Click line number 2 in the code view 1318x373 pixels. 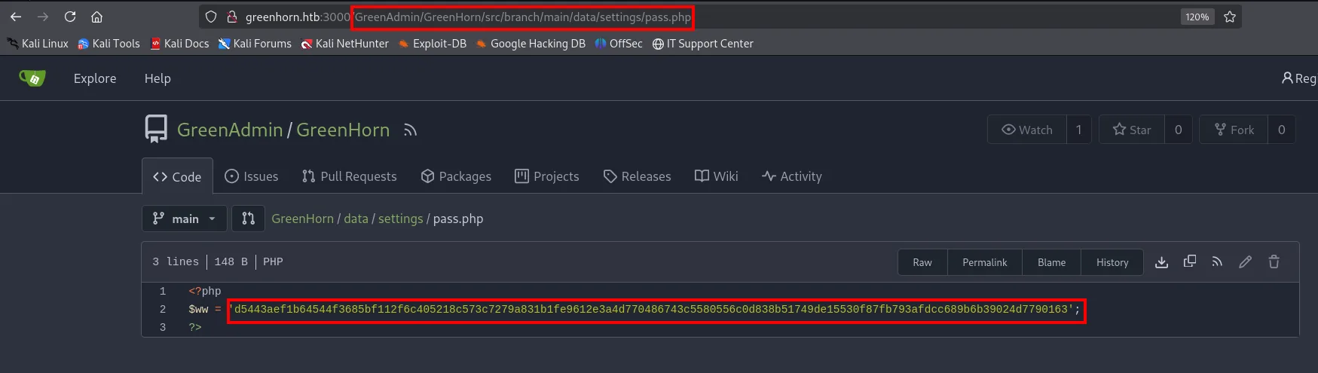[x=162, y=309]
